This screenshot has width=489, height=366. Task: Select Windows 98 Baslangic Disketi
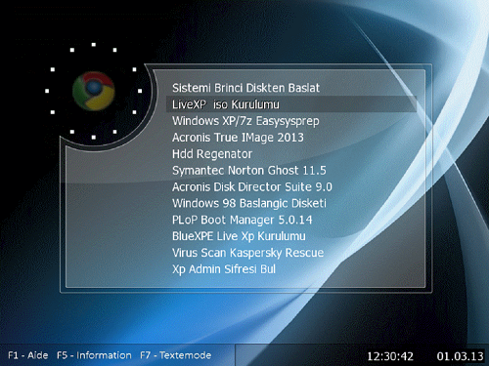[249, 203]
